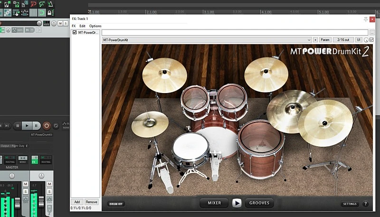Viewport: 380px width, 217px height.
Task: Open the track input IN dropdown
Action: (29, 30)
